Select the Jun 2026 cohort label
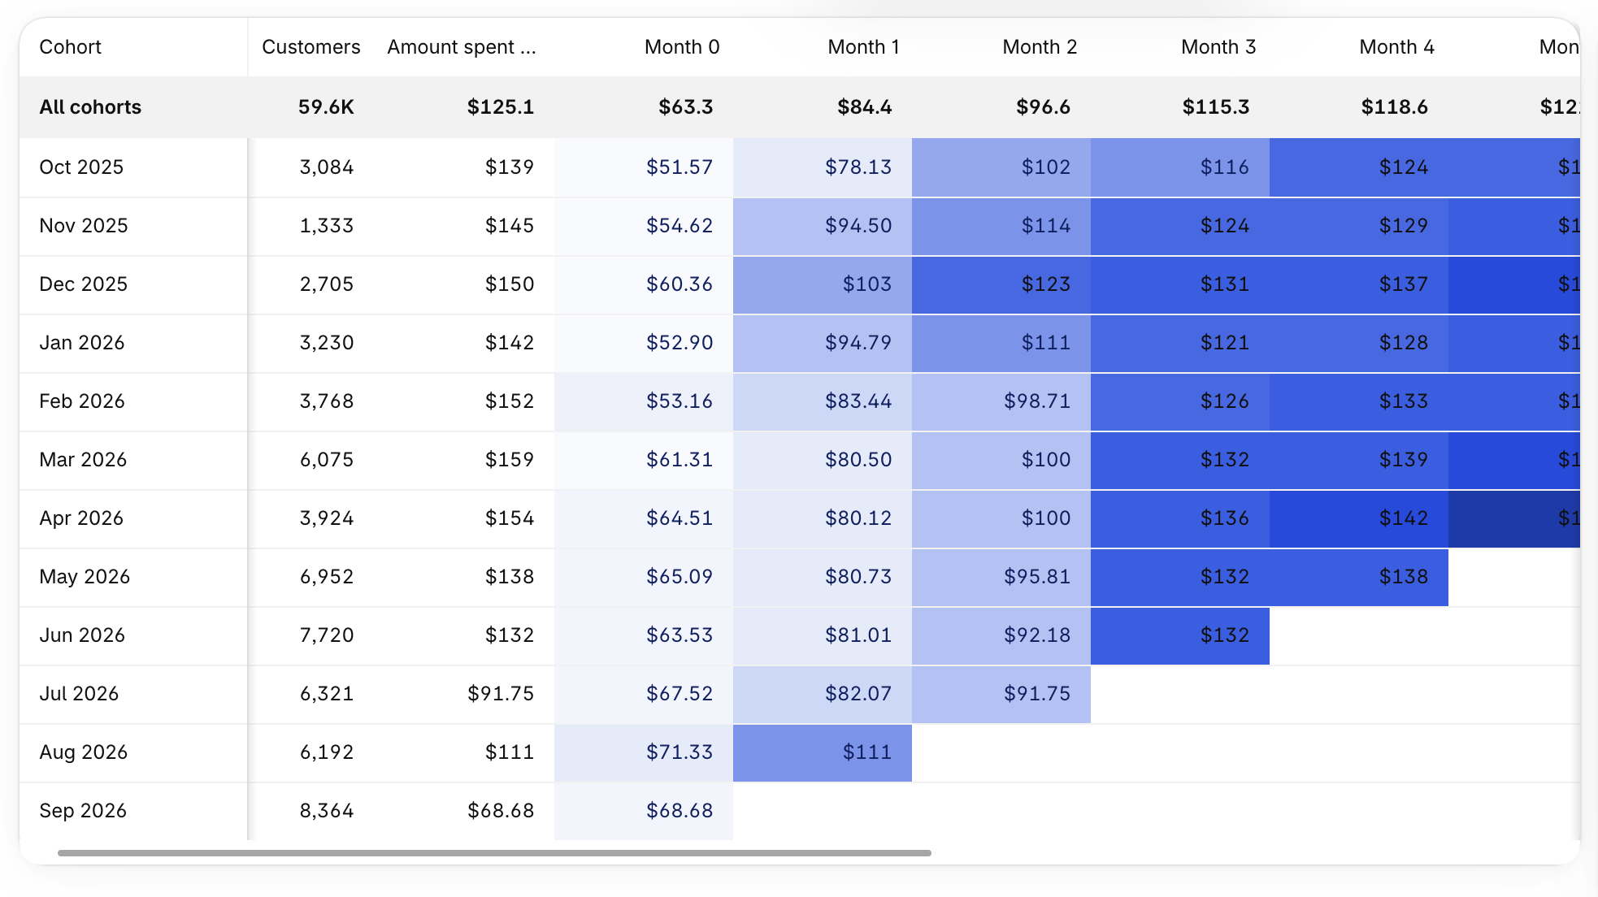Screen dimensions: 1598x897 [x=82, y=635]
